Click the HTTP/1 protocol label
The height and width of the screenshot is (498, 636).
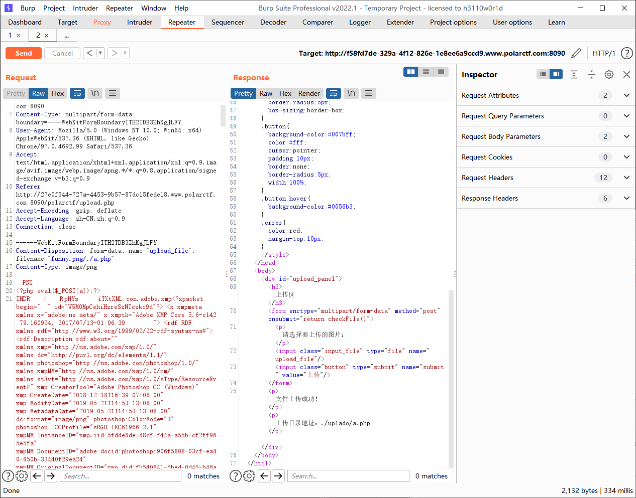604,53
